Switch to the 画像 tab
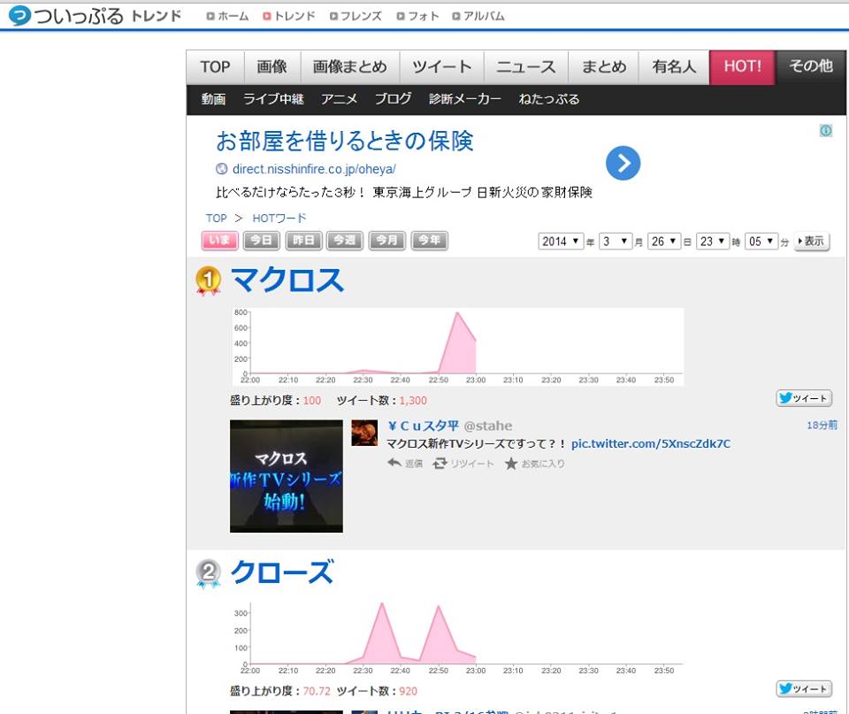The width and height of the screenshot is (849, 714). click(272, 67)
